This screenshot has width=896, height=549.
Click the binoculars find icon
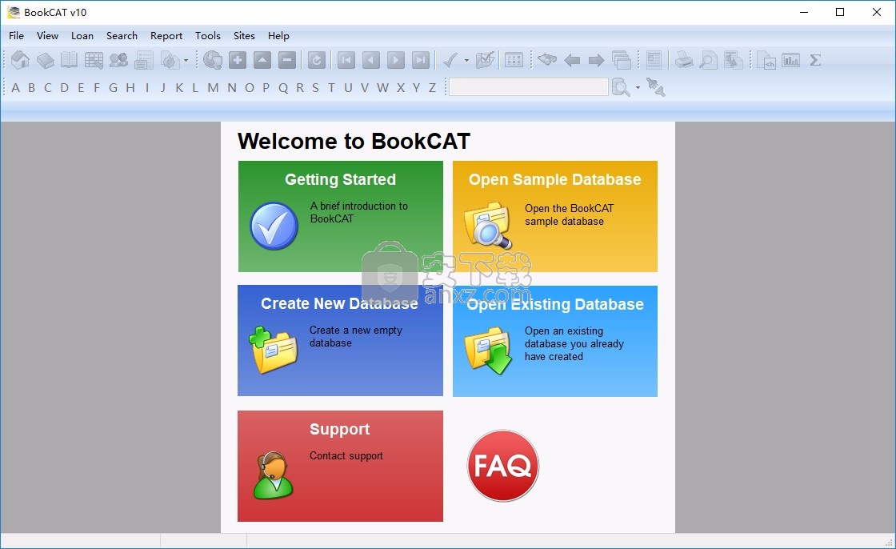click(547, 60)
